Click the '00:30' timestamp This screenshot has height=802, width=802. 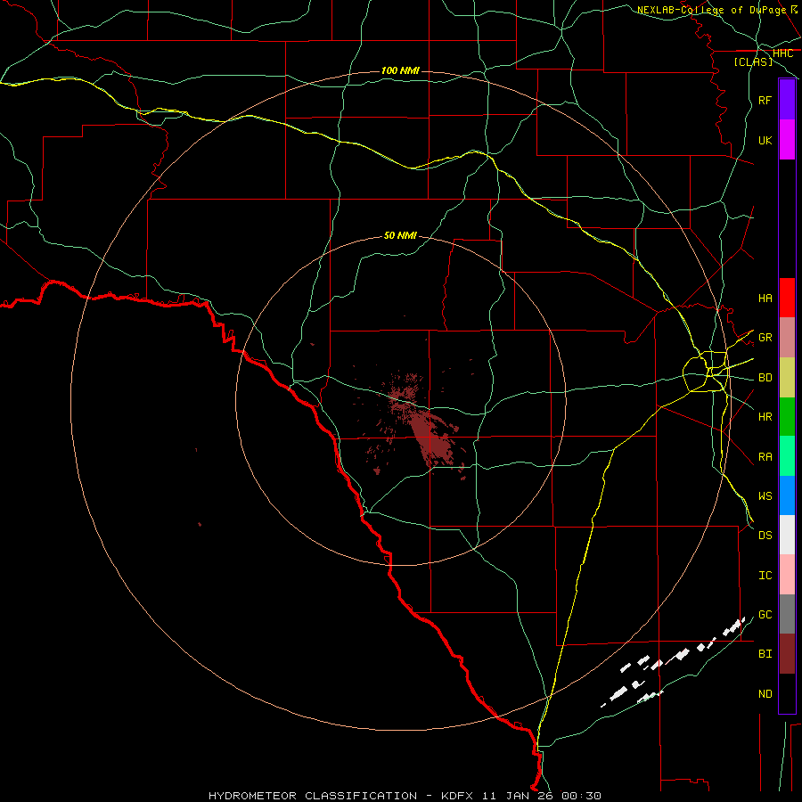pos(581,796)
